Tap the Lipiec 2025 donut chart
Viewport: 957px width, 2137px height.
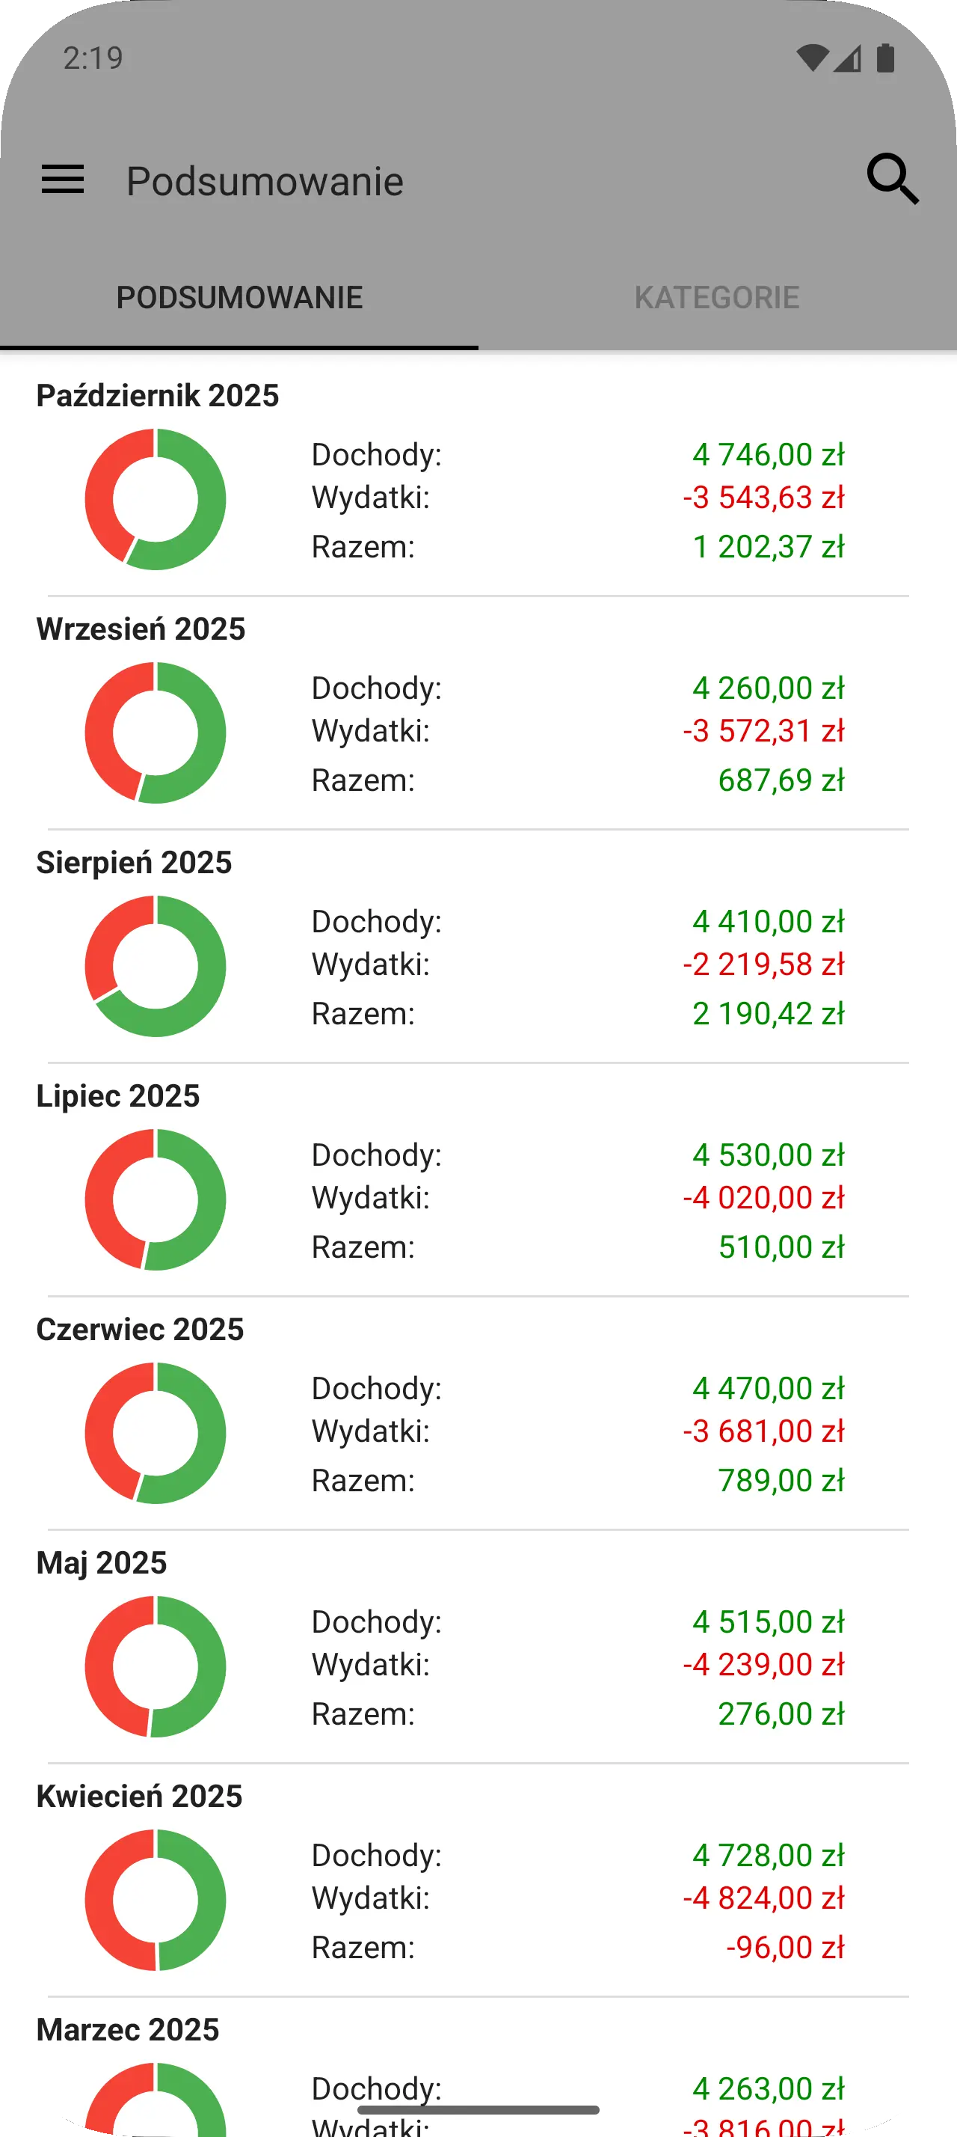[155, 1199]
